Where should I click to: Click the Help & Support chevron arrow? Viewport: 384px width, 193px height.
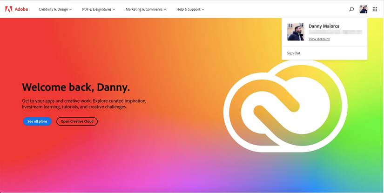pyautogui.click(x=203, y=10)
